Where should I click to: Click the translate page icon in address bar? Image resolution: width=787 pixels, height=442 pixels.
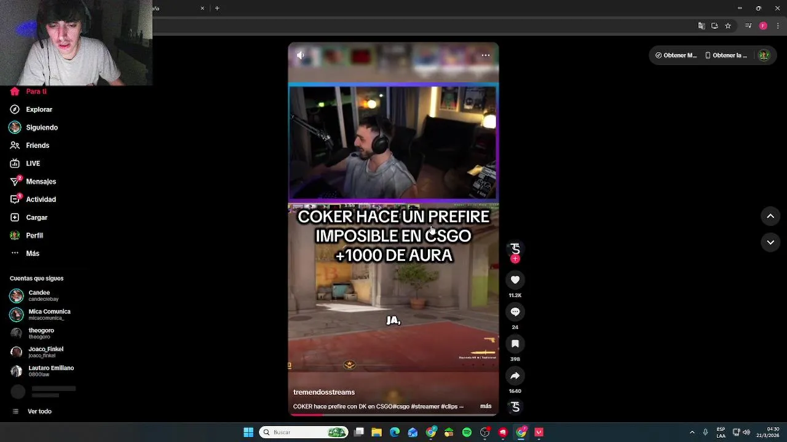point(702,26)
